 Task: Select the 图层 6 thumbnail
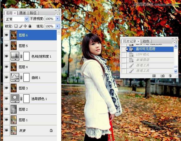point(14,35)
